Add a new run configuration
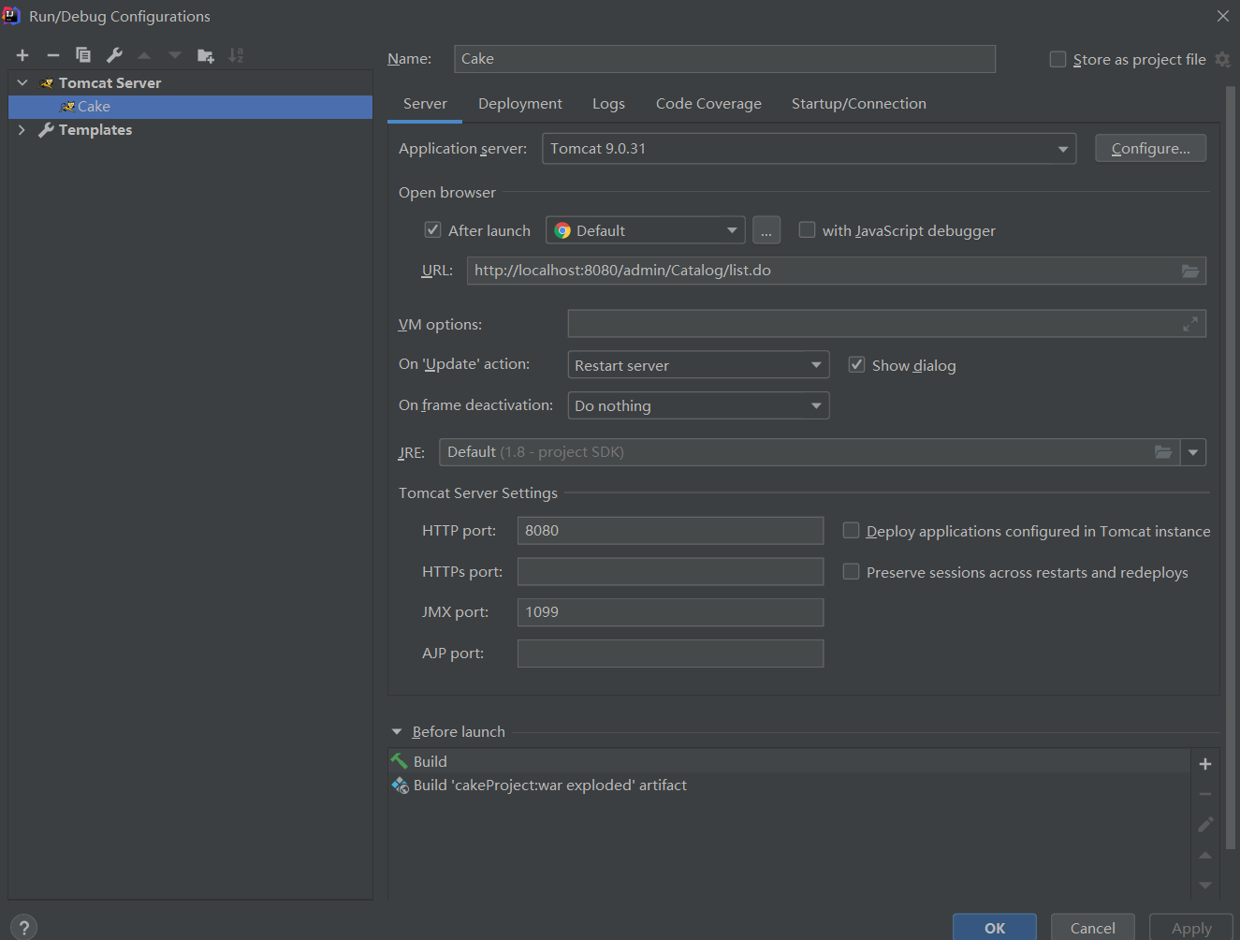Viewport: 1240px width, 940px height. [22, 55]
